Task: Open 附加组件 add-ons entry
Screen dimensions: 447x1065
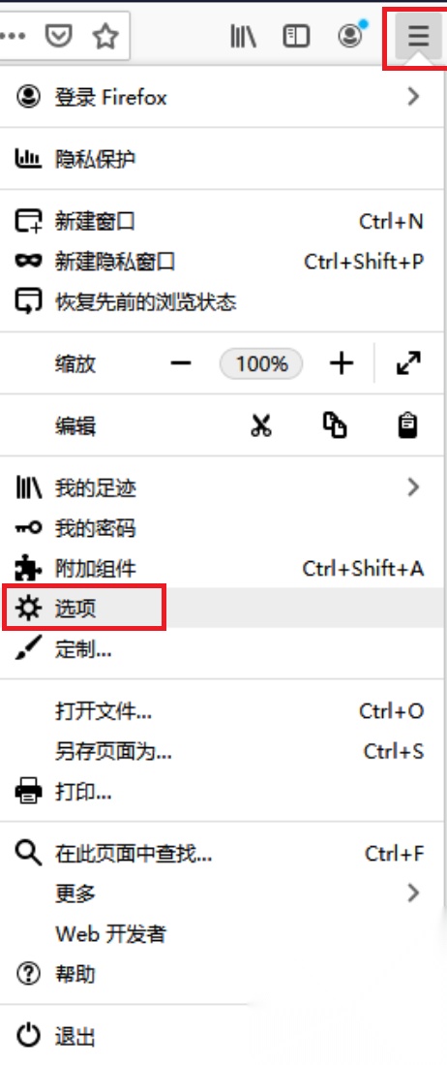Action: pyautogui.click(x=223, y=568)
